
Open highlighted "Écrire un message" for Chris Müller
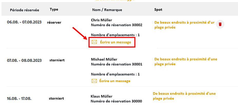[115, 42]
